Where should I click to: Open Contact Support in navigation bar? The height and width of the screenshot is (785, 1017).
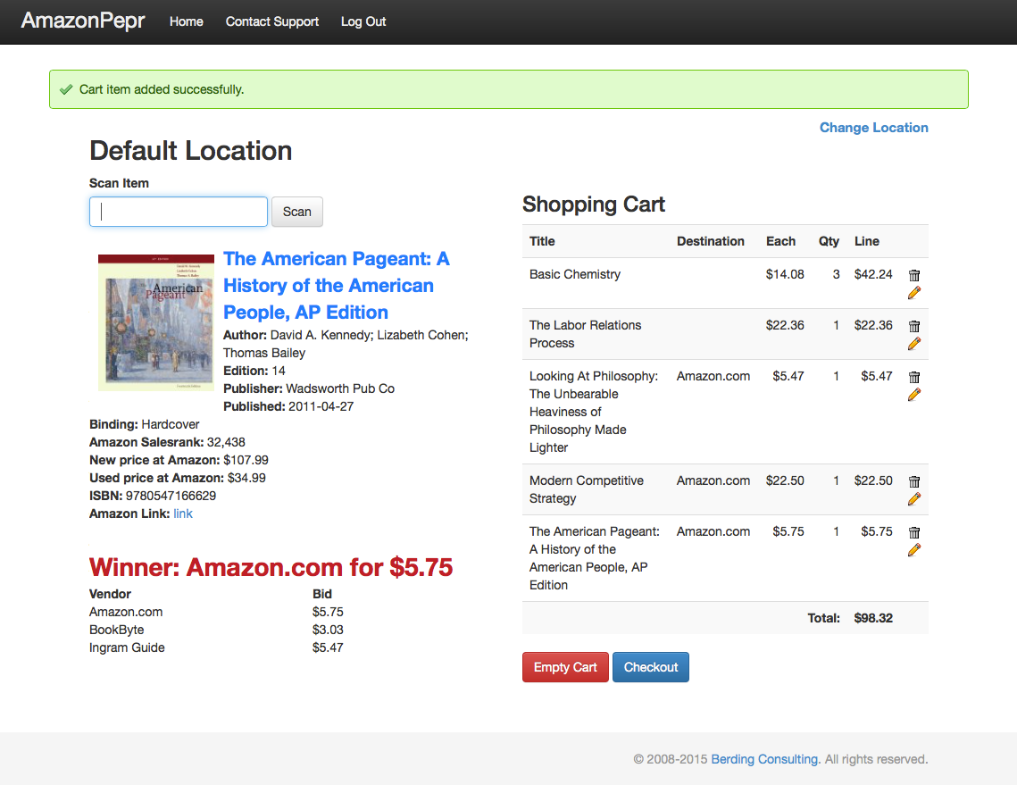[271, 21]
